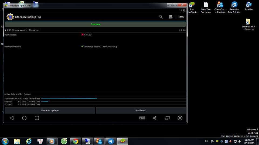Screen dimensions: 259x145
Task: Launch Internet Explorer from taskbar
Action: 29,141
